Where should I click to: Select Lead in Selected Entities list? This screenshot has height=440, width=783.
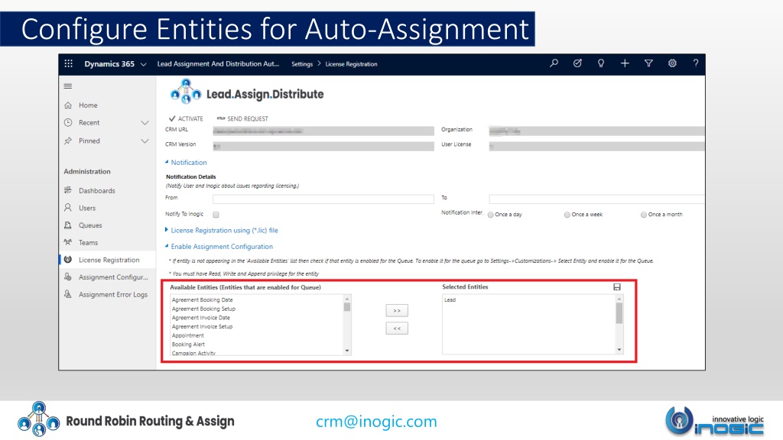coord(450,299)
